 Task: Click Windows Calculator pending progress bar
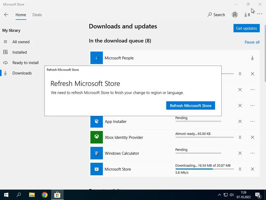point(198,153)
